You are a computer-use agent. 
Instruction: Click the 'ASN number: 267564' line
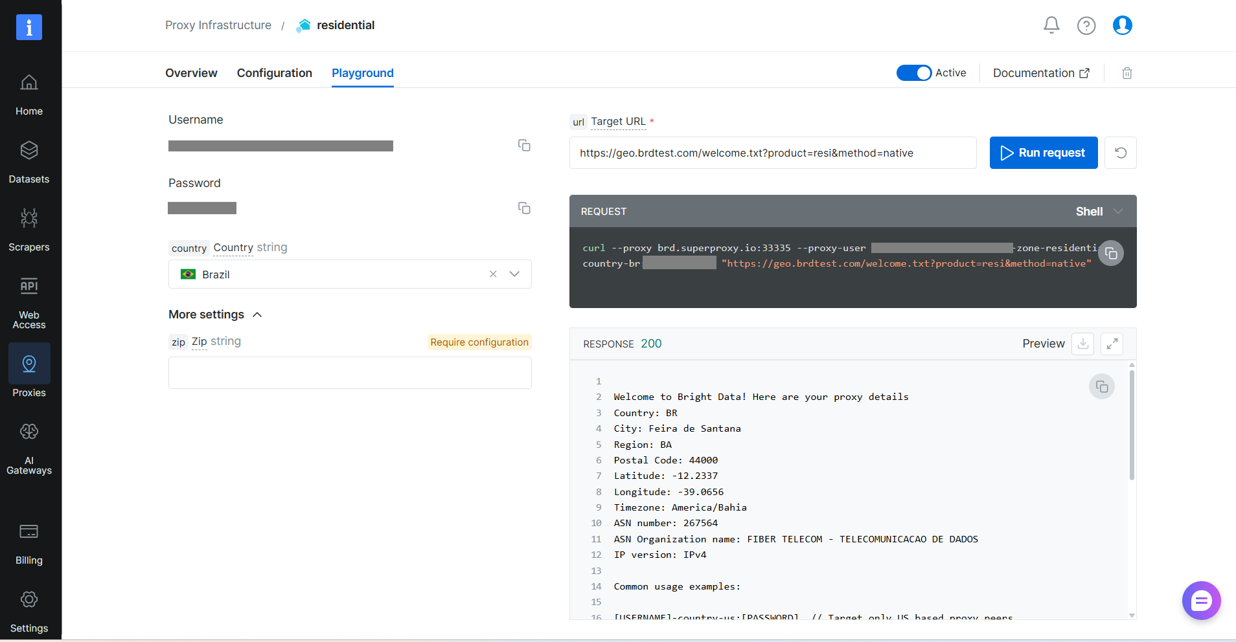click(666, 523)
